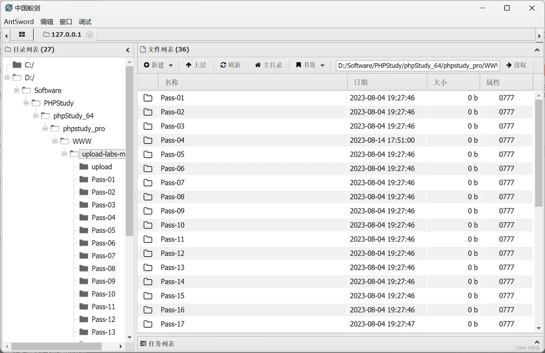The width and height of the screenshot is (545, 353).
Task: Select the upload folder in the tree
Action: [102, 167]
